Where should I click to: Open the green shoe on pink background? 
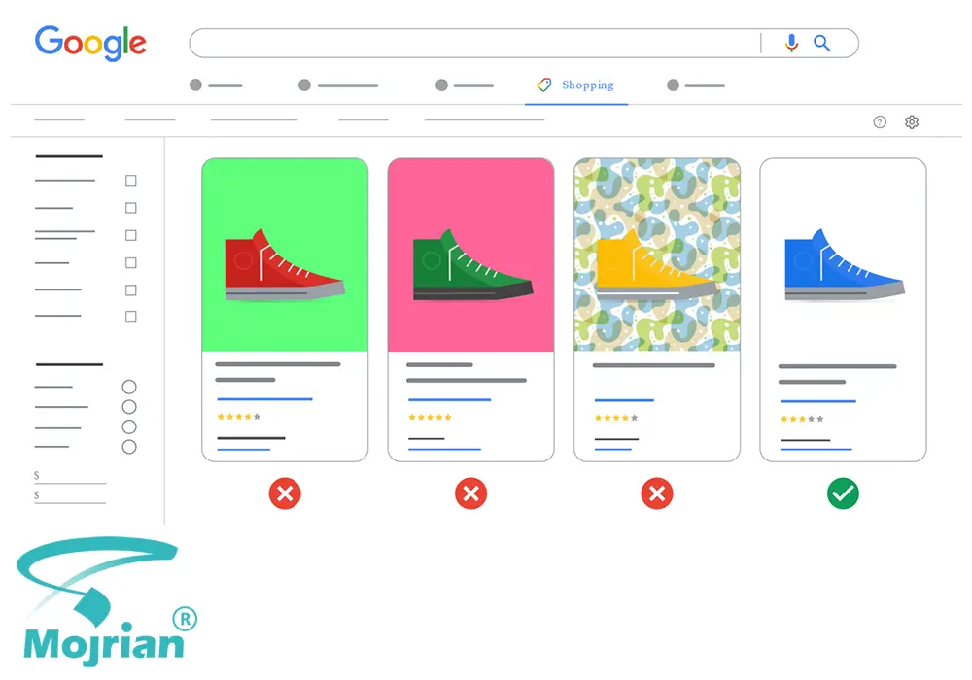click(470, 255)
